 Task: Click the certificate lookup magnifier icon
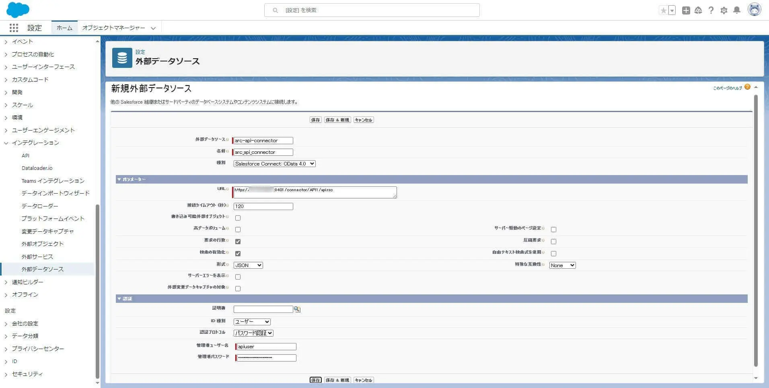coord(297,309)
